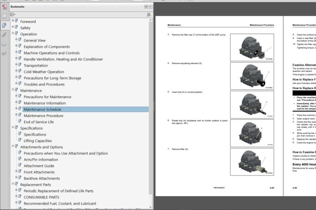Click the PDF document icon atop sidebar
The width and height of the screenshot is (316, 210).
click(4, 7)
